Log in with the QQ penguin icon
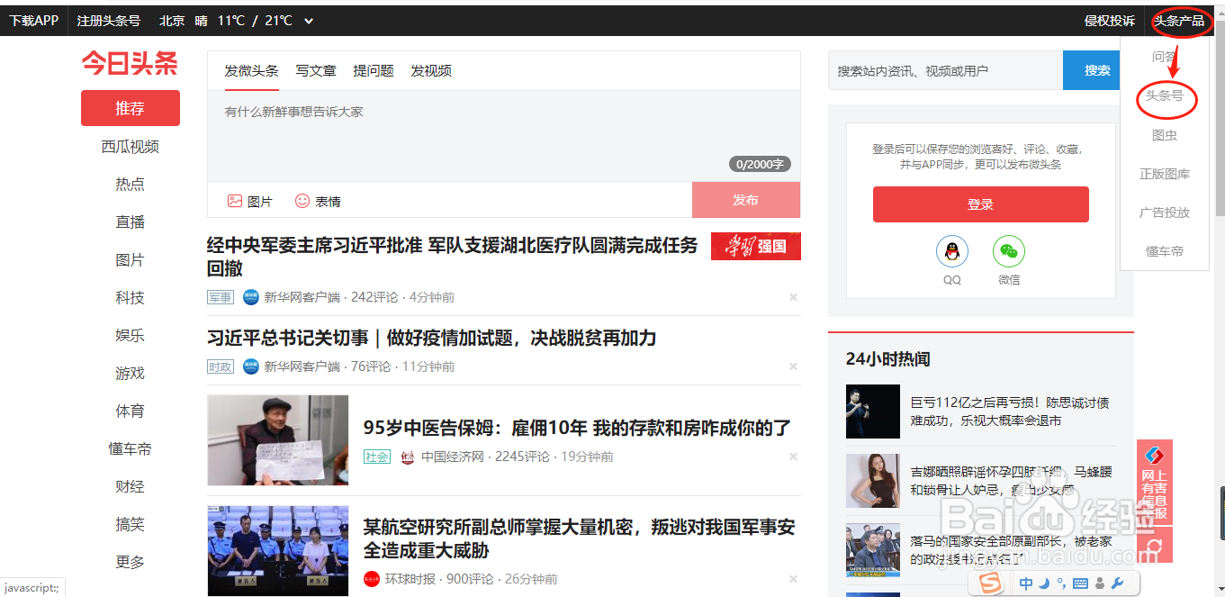The width and height of the screenshot is (1225, 597). tap(952, 252)
